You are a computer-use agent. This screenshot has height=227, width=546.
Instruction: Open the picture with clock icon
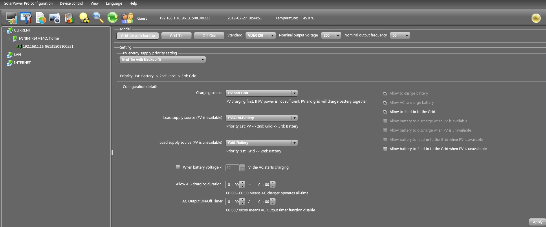pyautogui.click(x=54, y=18)
